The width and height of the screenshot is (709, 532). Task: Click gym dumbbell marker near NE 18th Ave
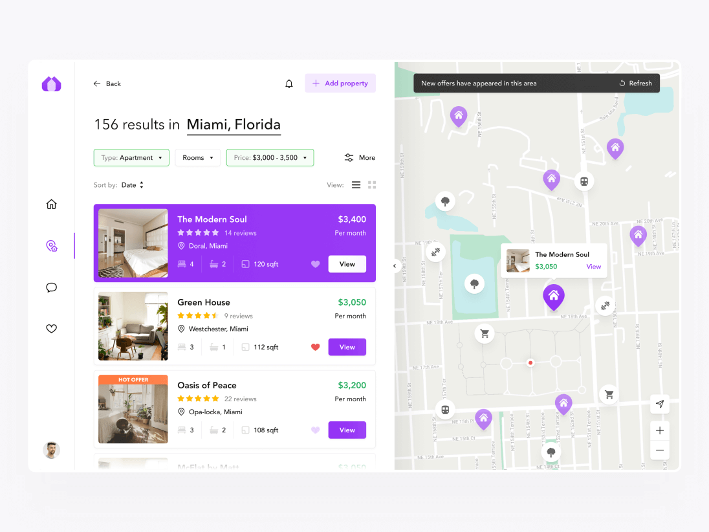605,306
